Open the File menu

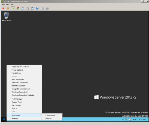coord(3,5)
